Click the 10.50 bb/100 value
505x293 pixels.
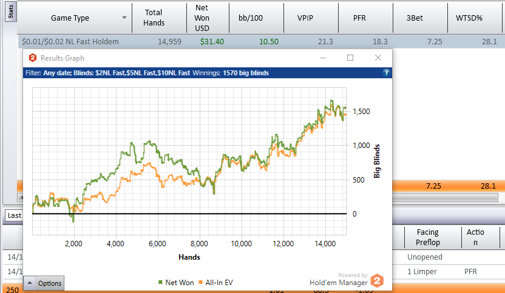click(269, 41)
